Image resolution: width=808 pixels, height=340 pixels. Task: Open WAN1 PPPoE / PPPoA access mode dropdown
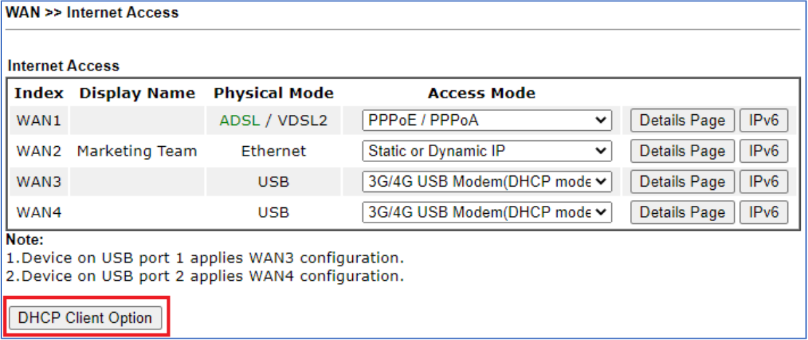[487, 121]
